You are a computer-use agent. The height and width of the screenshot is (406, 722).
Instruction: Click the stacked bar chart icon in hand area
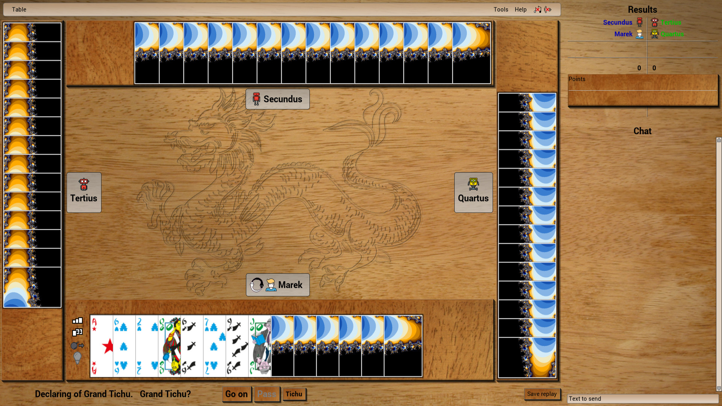click(77, 321)
